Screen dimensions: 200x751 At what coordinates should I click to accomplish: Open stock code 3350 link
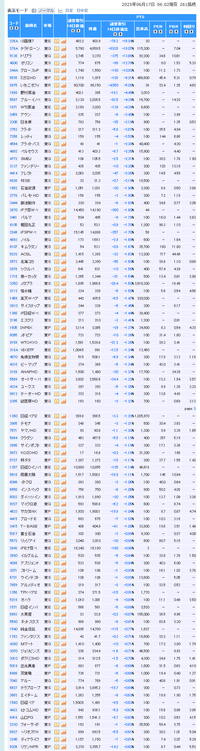pos(14,284)
